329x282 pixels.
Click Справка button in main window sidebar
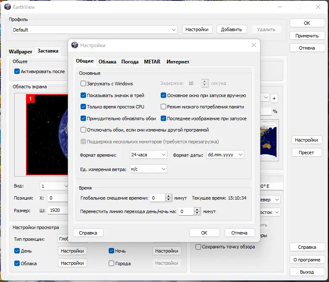(307, 247)
